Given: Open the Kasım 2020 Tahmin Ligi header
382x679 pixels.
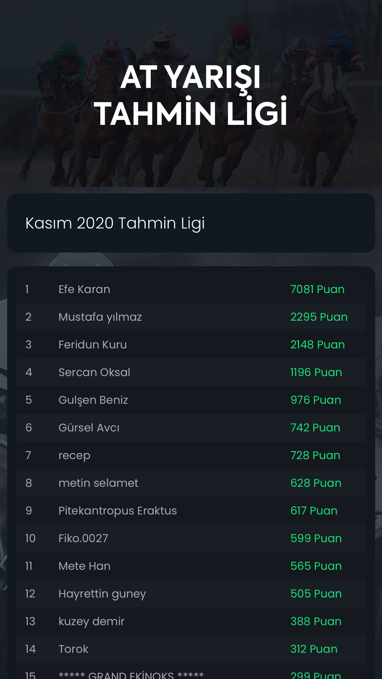Looking at the screenshot, I should pos(191,223).
